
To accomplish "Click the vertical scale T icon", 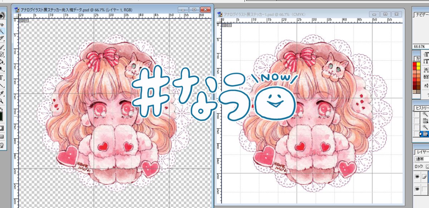I will point(426,61).
